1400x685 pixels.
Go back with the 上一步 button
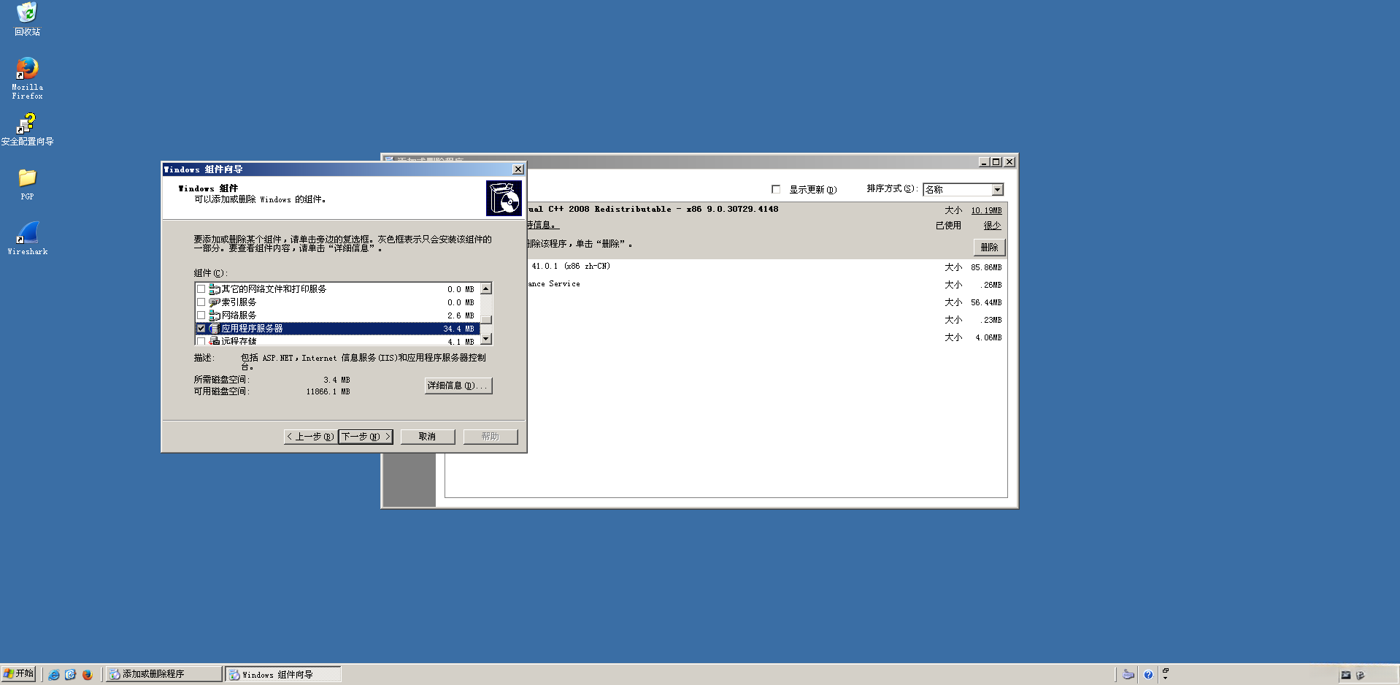(x=311, y=437)
